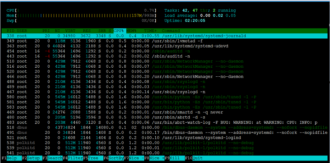330x163 pixels.
Task: Sort by the NI column header
Action: [57, 31]
